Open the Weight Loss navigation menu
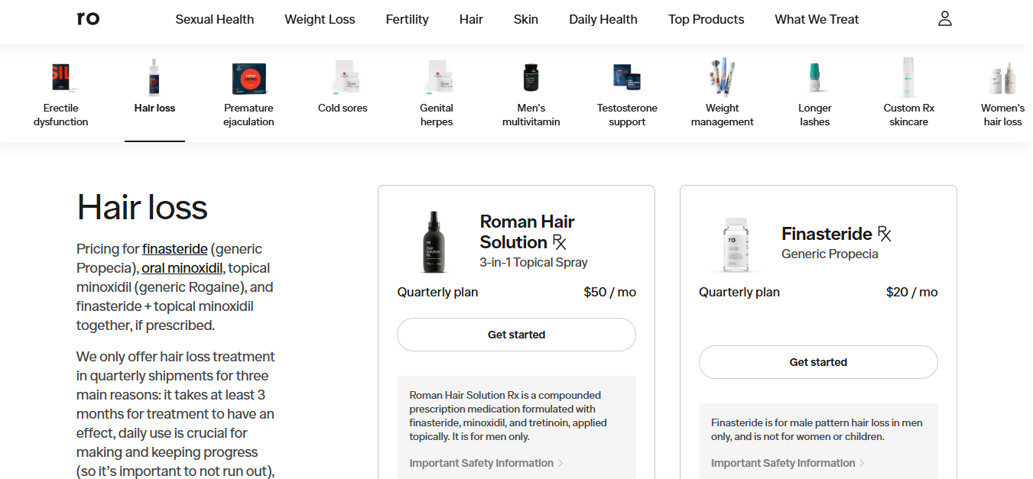This screenshot has height=479, width=1033. tap(320, 19)
